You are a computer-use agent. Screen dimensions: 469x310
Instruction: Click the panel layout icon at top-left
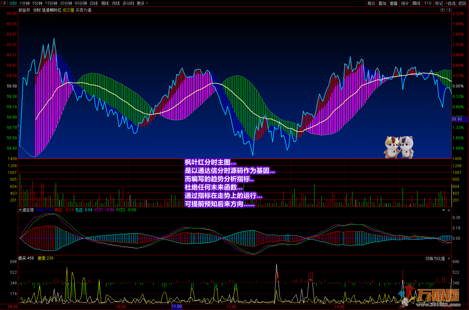click(x=4, y=3)
